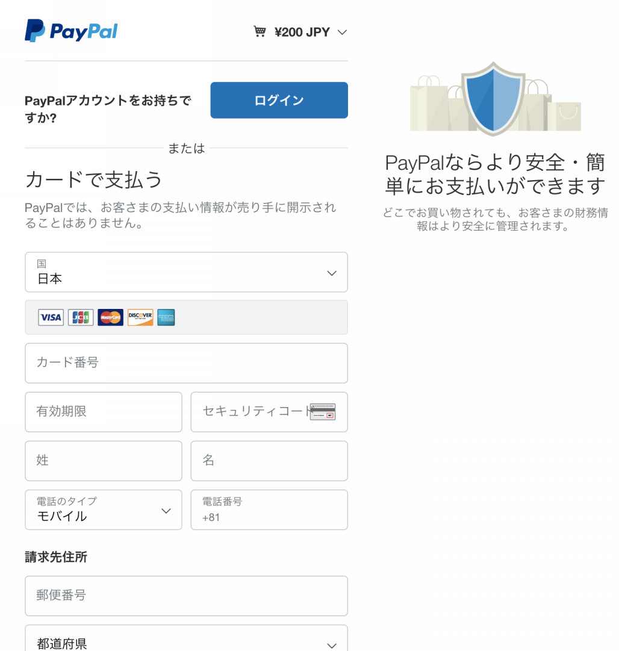This screenshot has height=651, width=619.
Task: Click the 姓 last name field
Action: pos(104,461)
